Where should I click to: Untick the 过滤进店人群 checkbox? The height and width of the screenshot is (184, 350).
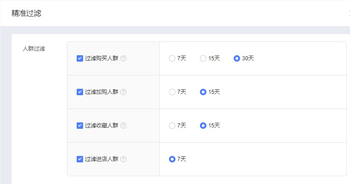(x=80, y=159)
